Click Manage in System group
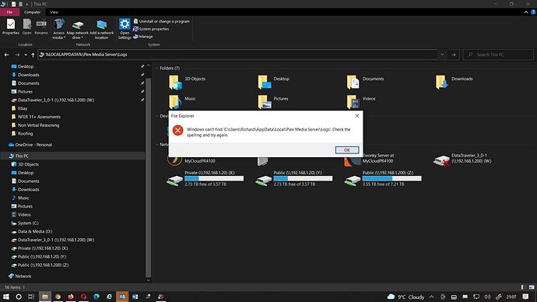 [x=143, y=37]
